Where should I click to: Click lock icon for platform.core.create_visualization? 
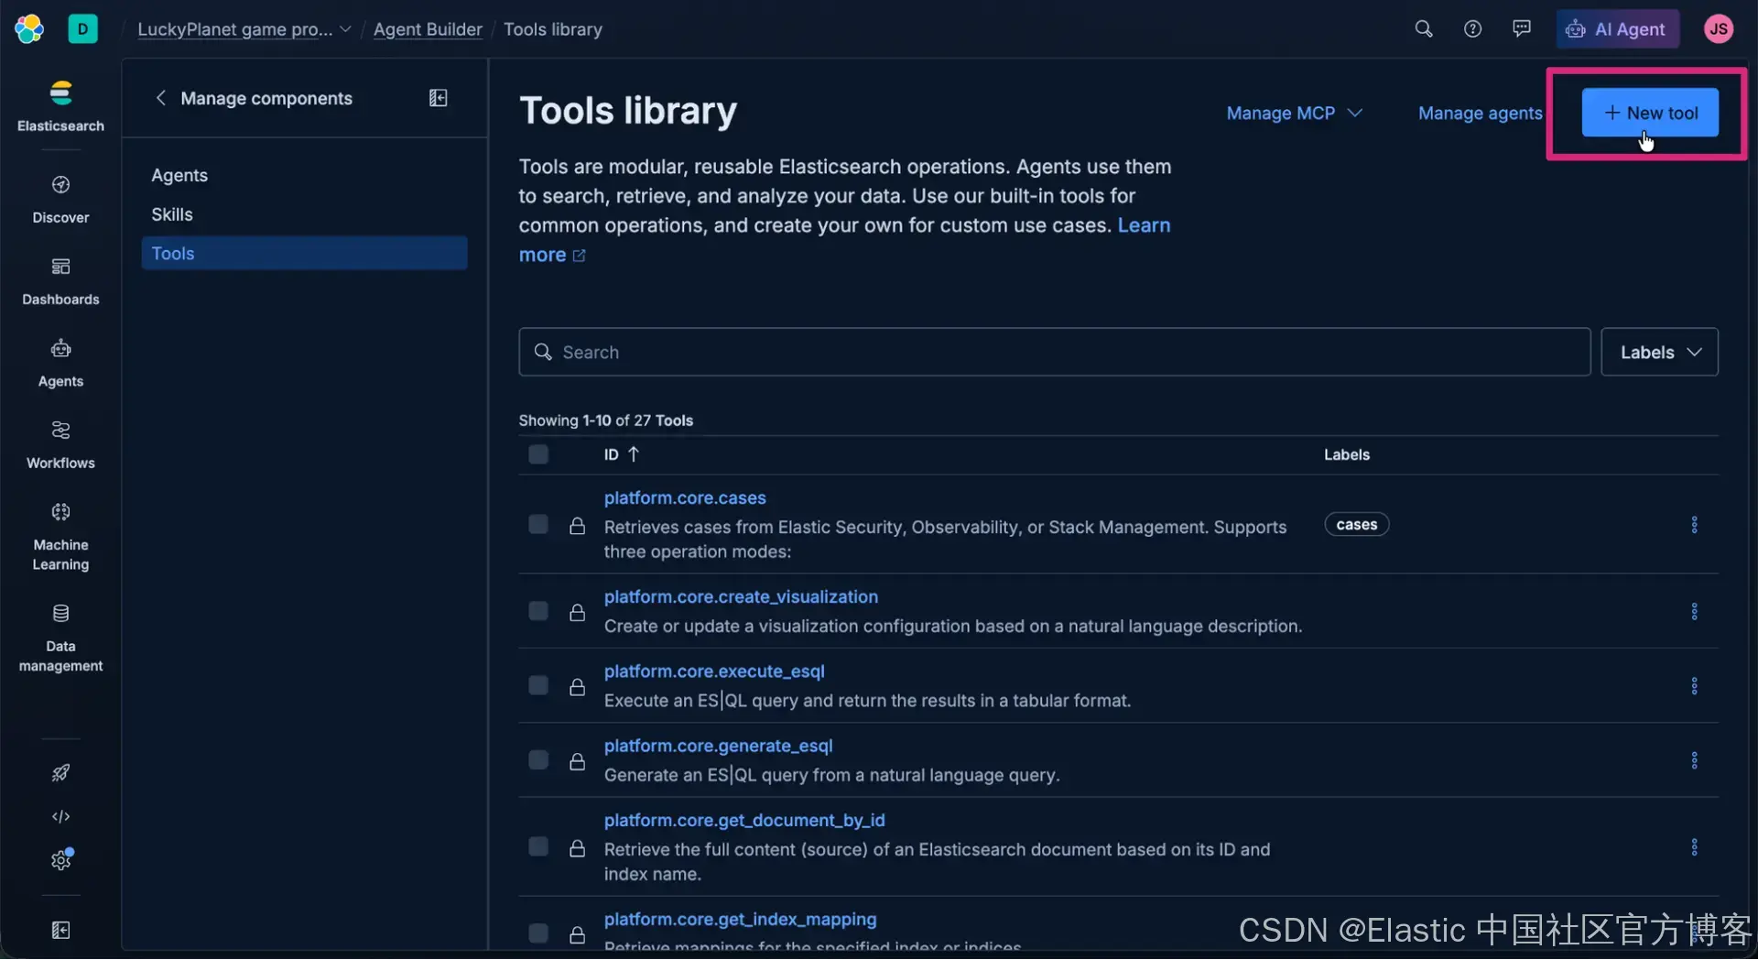pos(577,612)
